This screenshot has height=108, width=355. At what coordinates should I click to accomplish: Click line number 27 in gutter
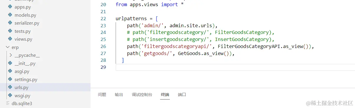click(103, 54)
